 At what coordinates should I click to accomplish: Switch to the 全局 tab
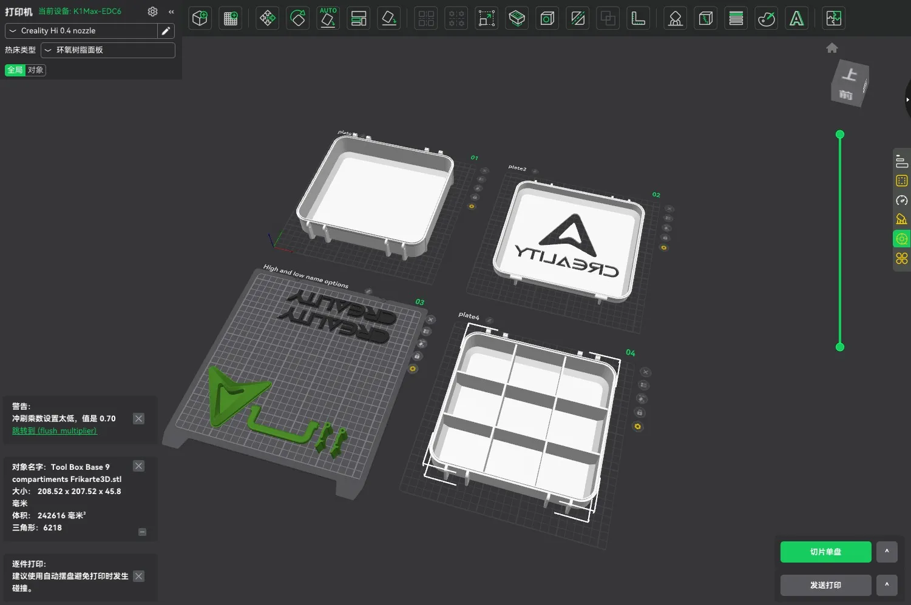pyautogui.click(x=15, y=70)
